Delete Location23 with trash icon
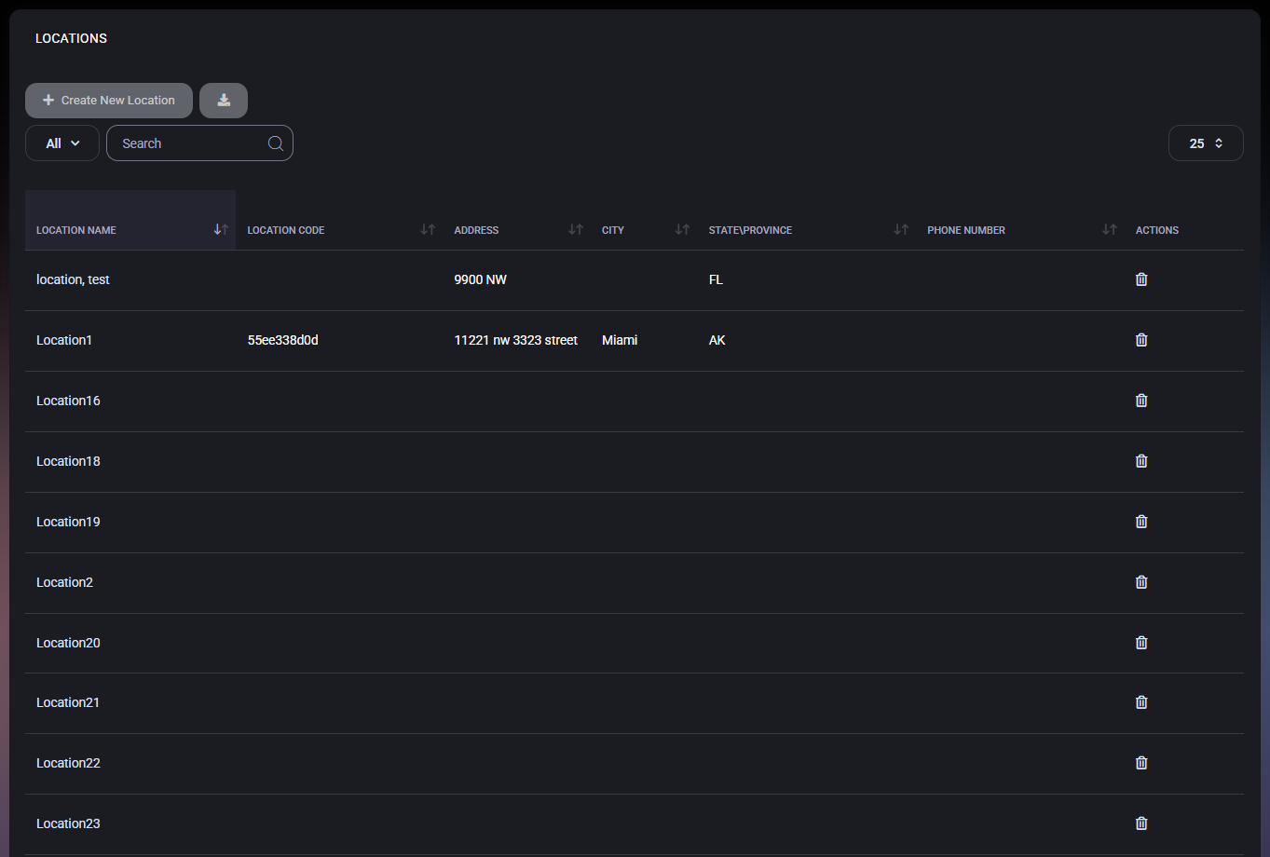This screenshot has height=857, width=1270. point(1141,823)
